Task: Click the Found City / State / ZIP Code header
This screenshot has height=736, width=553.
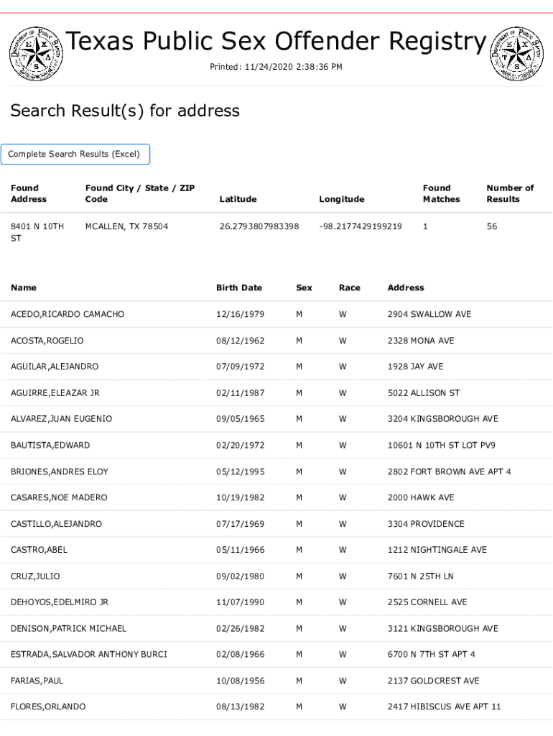Action: (x=139, y=193)
